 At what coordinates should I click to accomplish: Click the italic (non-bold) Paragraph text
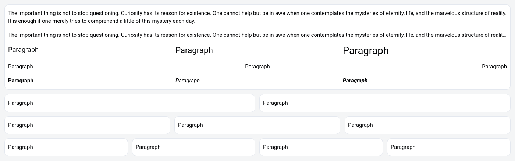(x=187, y=80)
